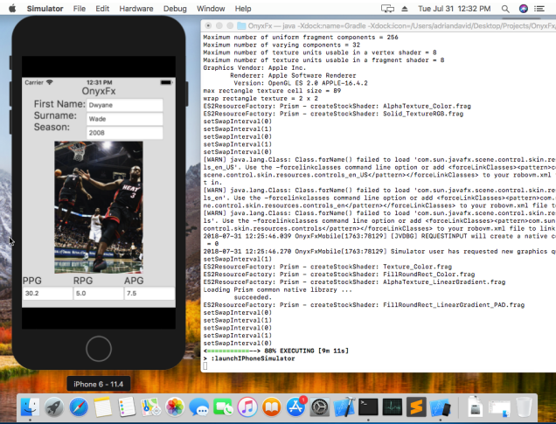The height and width of the screenshot is (424, 556).
Task: Click the carrier Wi-Fi status in simulator
Action: 38,82
